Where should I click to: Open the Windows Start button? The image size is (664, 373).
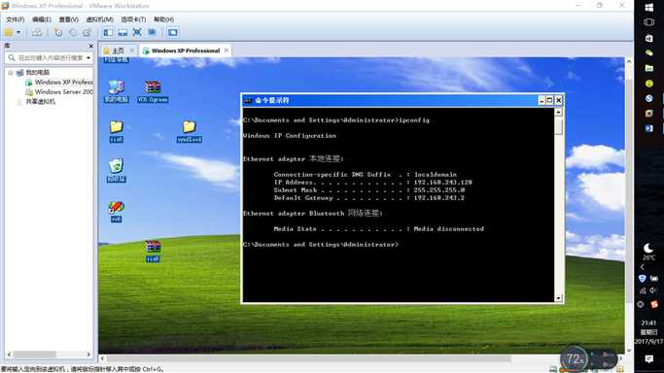(648, 8)
